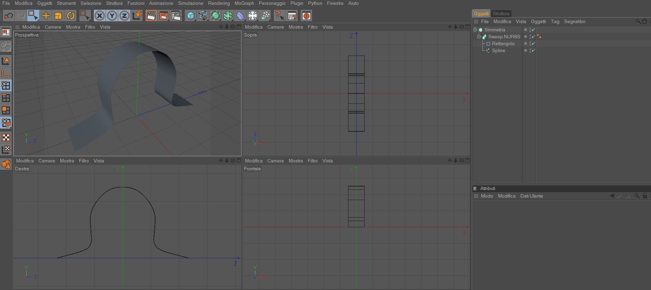Viewport: 651px width, 290px height.
Task: Open Modo menu in Attributi panel
Action: point(487,196)
